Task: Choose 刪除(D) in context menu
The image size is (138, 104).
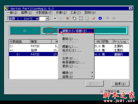Action: [x=76, y=39]
